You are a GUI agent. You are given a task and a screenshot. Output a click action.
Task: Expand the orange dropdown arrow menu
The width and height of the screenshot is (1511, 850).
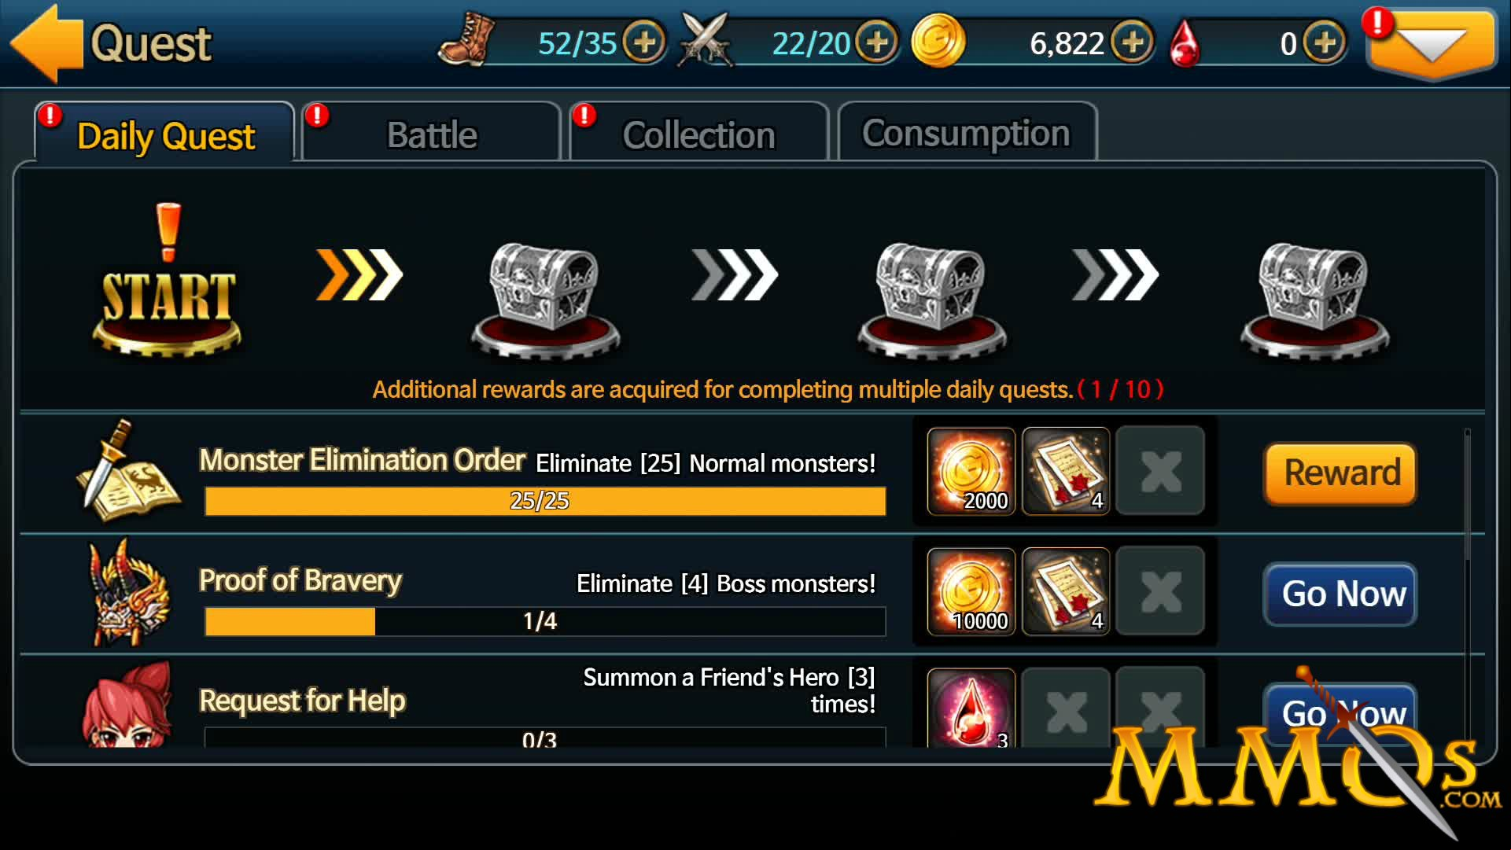(1432, 43)
